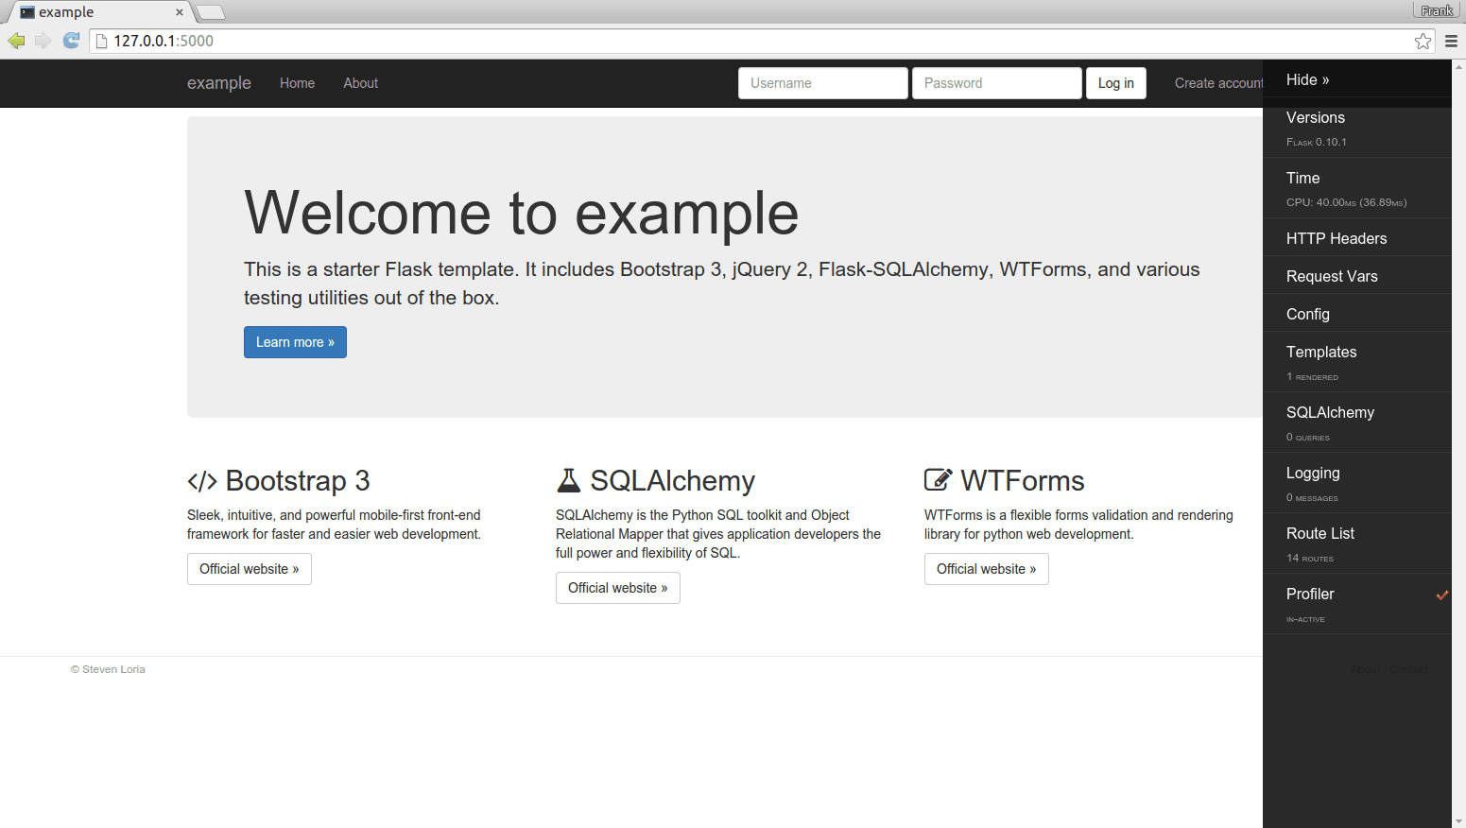Viewport: 1466px width, 828px height.
Task: Open SQLAlchemy Official website button
Action: [618, 588]
